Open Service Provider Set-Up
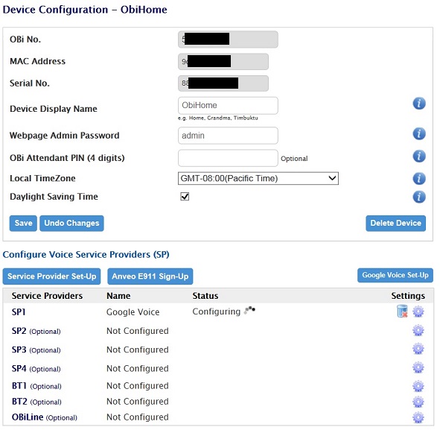 click(51, 276)
